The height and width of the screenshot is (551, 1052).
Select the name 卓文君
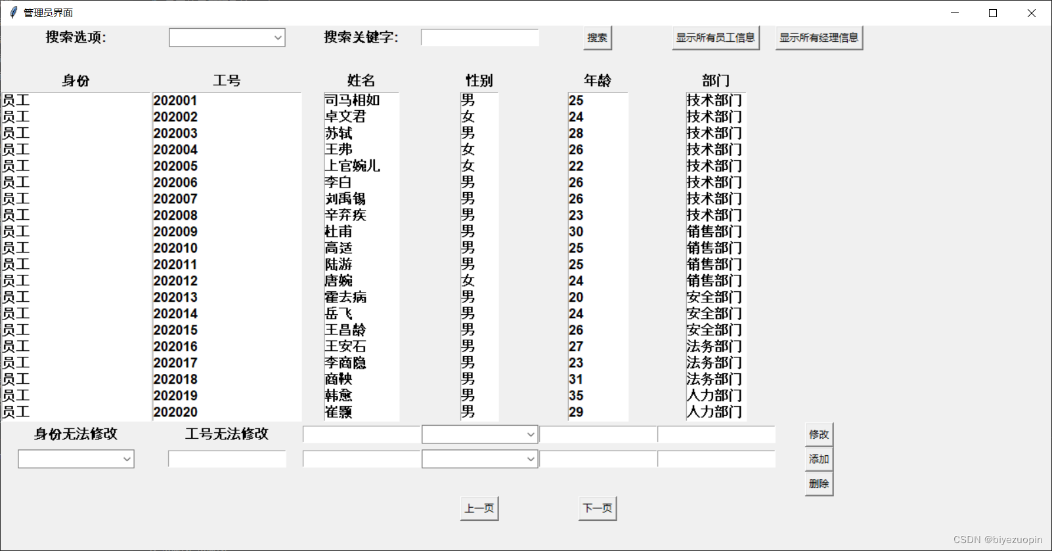pyautogui.click(x=345, y=117)
